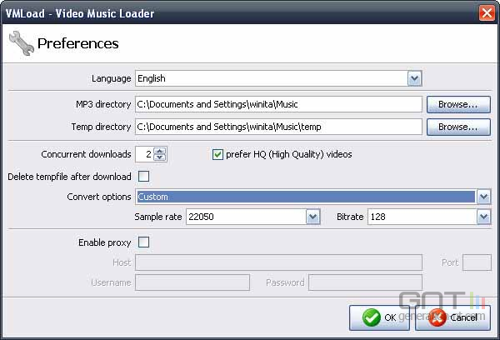The width and height of the screenshot is (500, 340).
Task: Click the 'Language' label
Action: [112, 78]
